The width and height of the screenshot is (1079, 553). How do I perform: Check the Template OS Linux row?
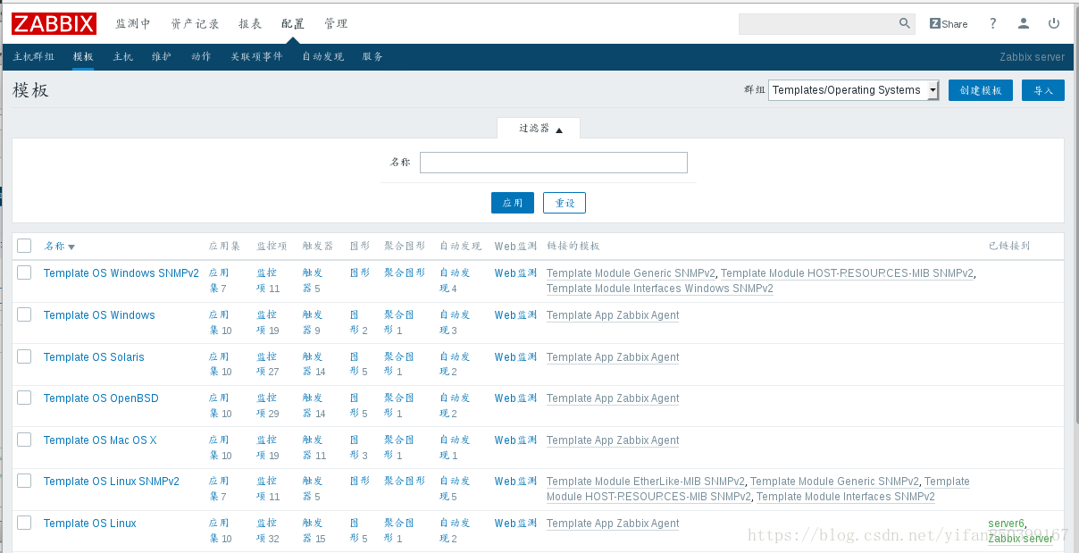24,523
